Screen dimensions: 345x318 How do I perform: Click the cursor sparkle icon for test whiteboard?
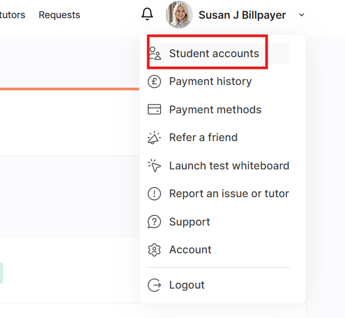pyautogui.click(x=154, y=166)
